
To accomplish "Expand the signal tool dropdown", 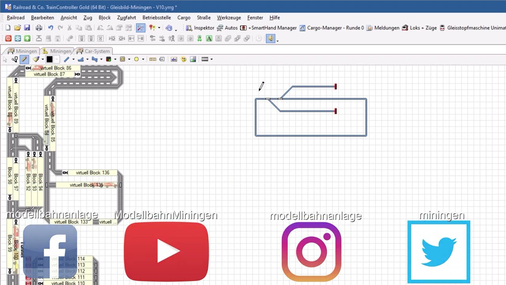I will click(115, 59).
